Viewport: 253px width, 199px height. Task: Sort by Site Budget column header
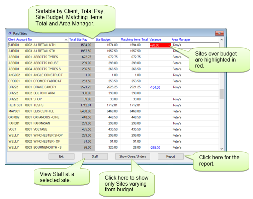[x=103, y=39]
